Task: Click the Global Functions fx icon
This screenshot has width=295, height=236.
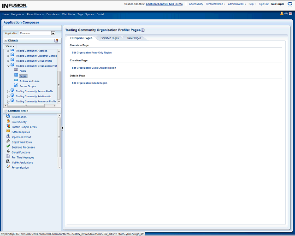Action: pos(8,152)
